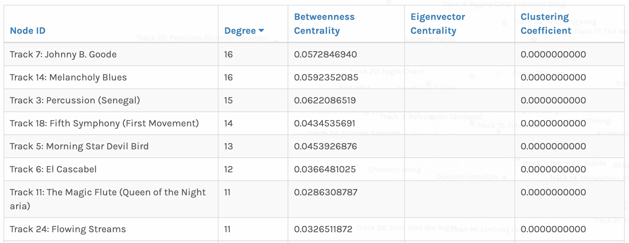Sort by Eigenvector Centrality header
The width and height of the screenshot is (629, 243).
[437, 24]
